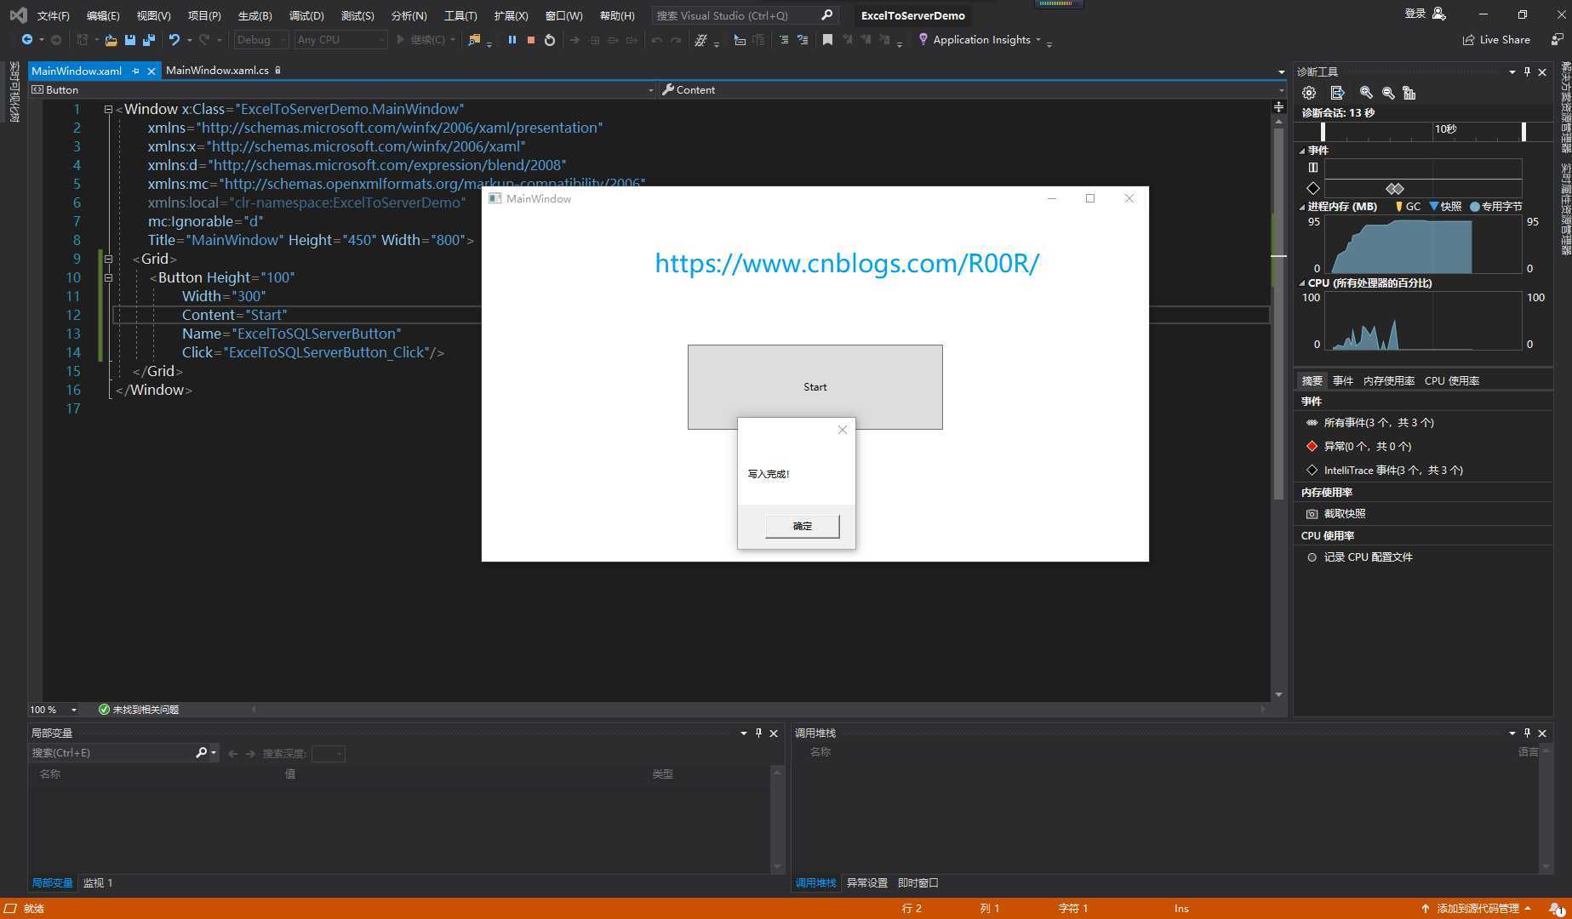Zoom in on the diagnostic timeline
1572x919 pixels.
pyautogui.click(x=1366, y=93)
